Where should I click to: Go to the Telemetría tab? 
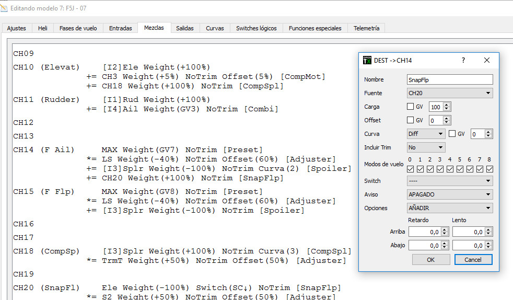pos(366,28)
